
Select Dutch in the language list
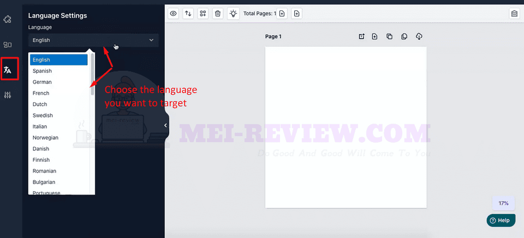point(59,105)
